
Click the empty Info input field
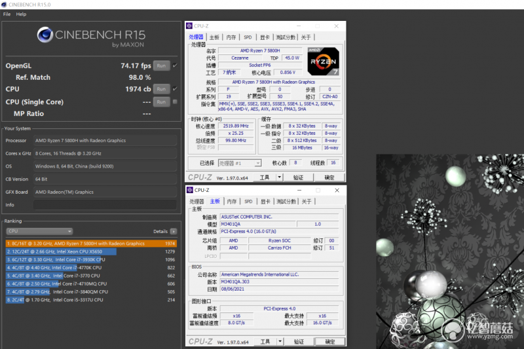[x=105, y=205]
